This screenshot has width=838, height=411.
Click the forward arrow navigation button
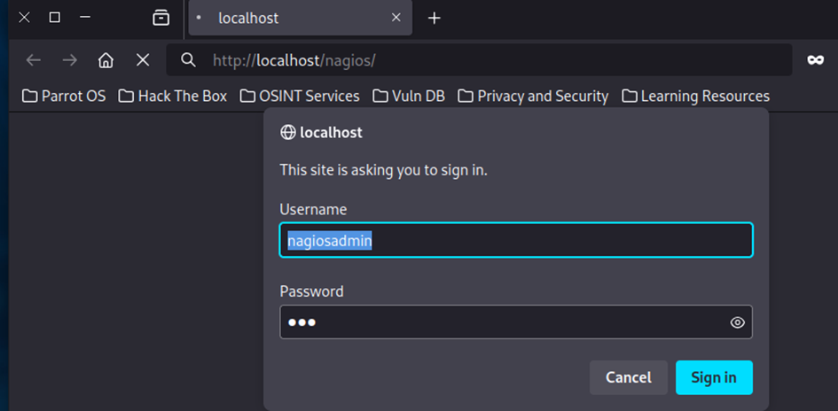[x=70, y=60]
